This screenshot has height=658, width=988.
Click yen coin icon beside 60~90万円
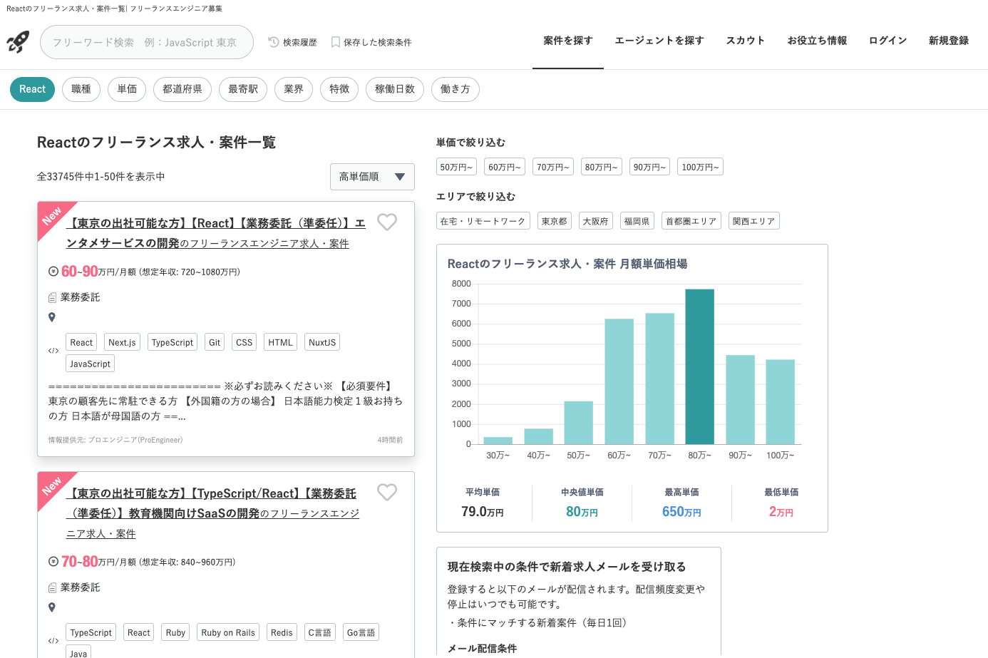pyautogui.click(x=53, y=272)
